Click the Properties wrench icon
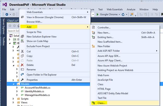The height and width of the screenshot is (106, 163). pyautogui.click(x=22, y=80)
